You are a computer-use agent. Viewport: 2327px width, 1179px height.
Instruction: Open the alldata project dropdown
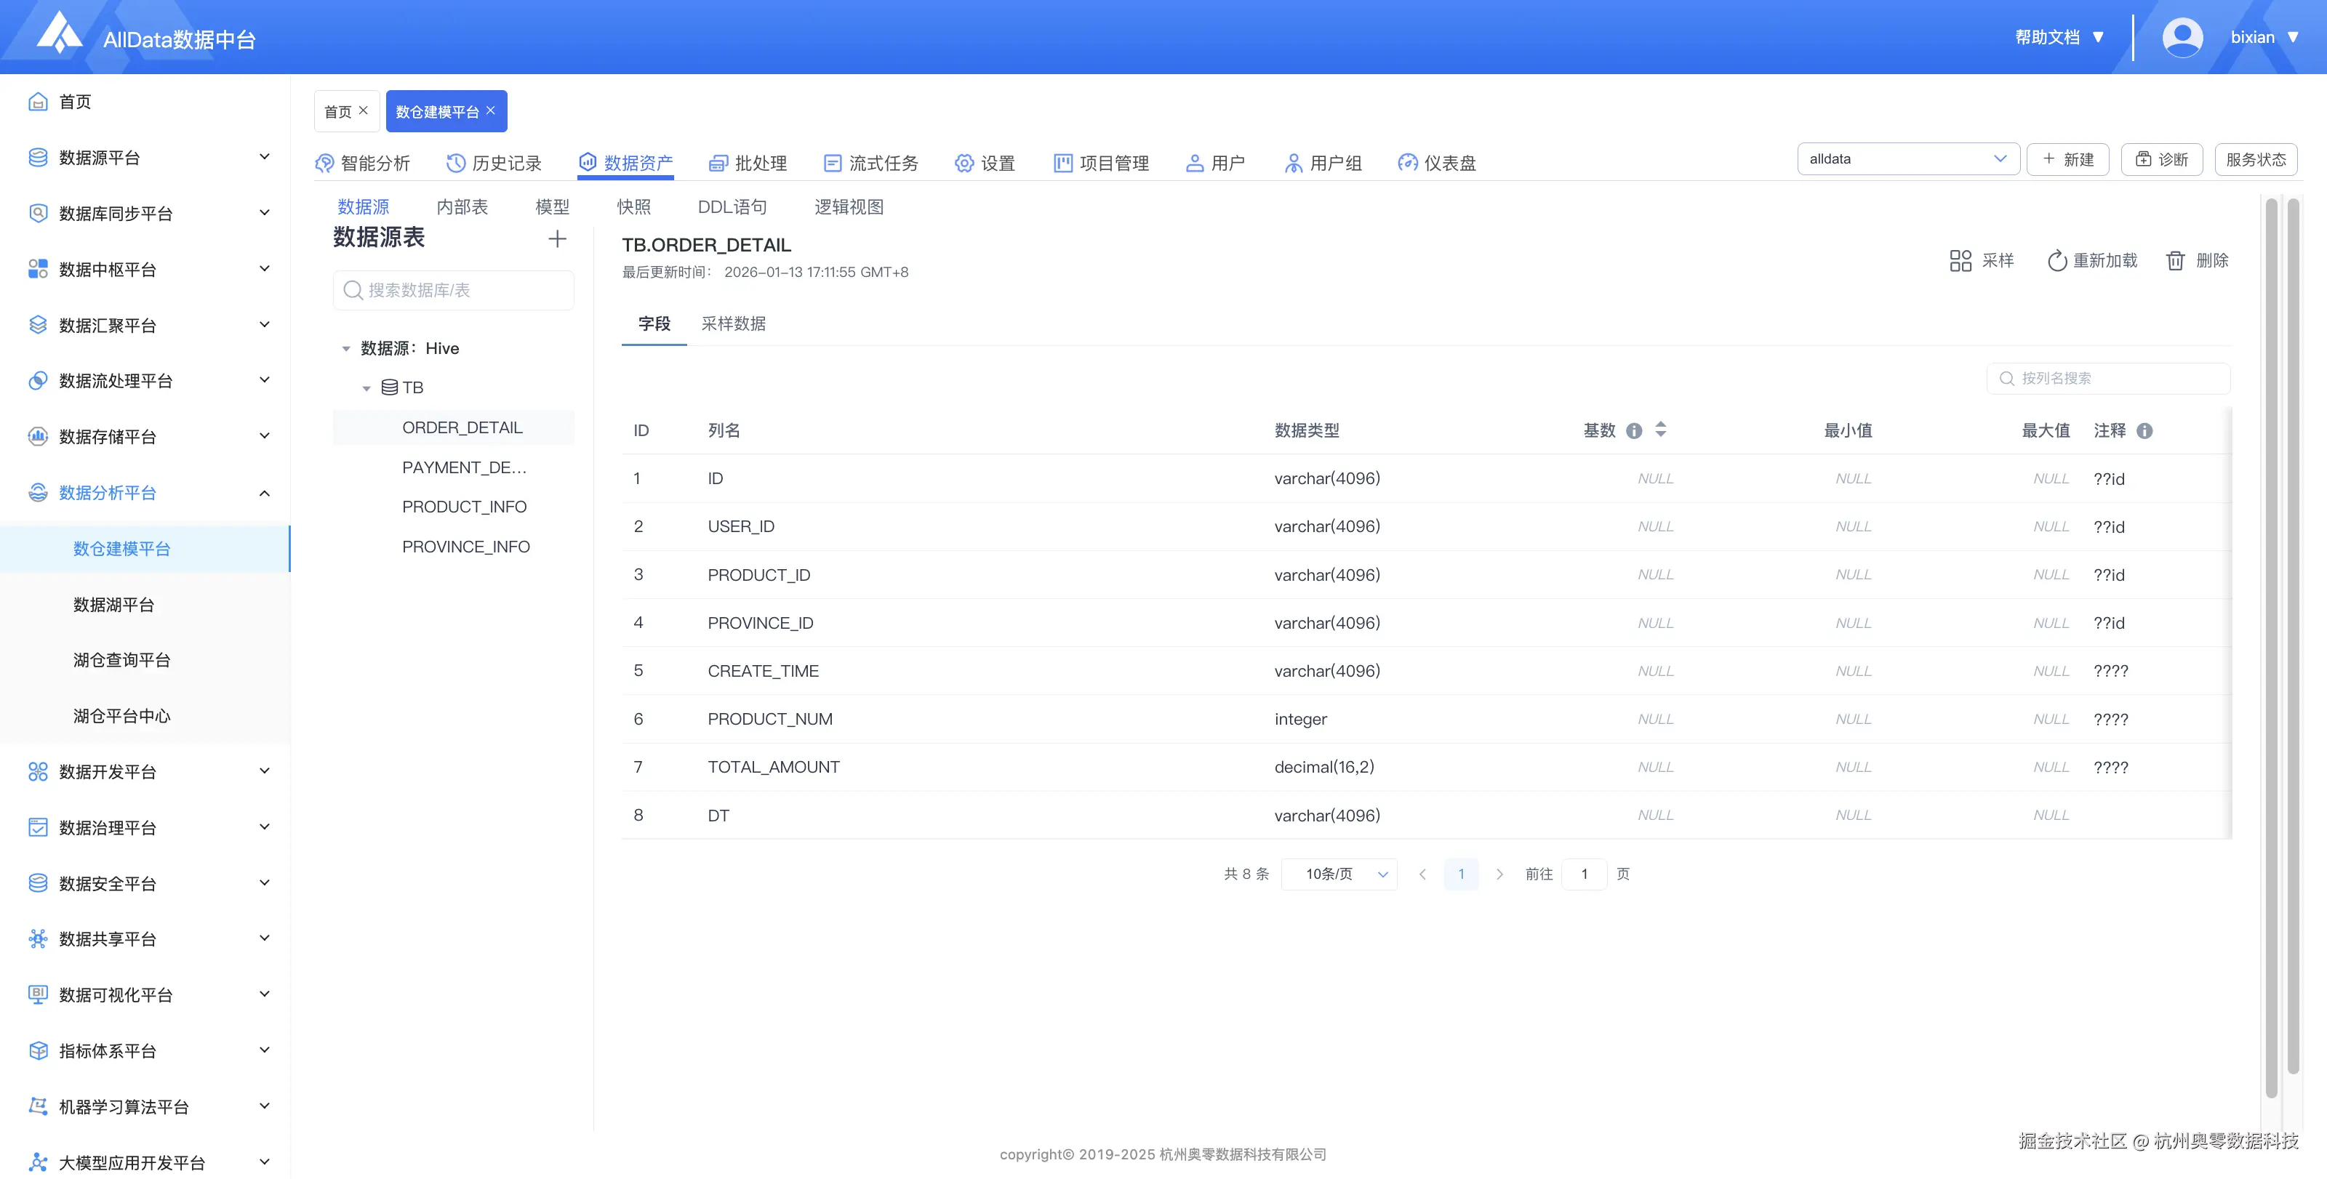coord(1907,159)
